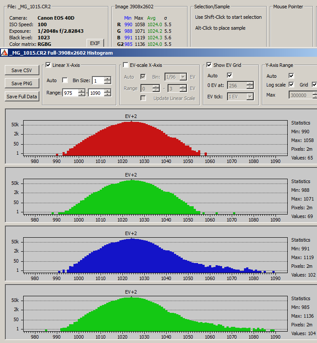
Task: Toggle Auto under Linear X-Axis
Action: [65, 80]
